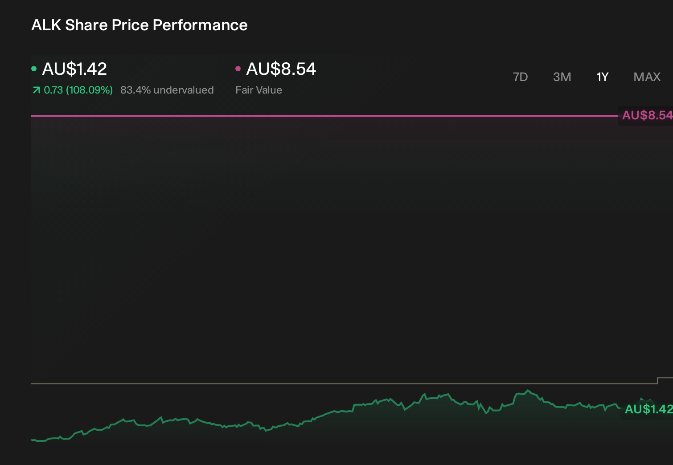Click the 0.73 (108.09%) change text
Image resolution: width=673 pixels, height=465 pixels.
coord(78,90)
